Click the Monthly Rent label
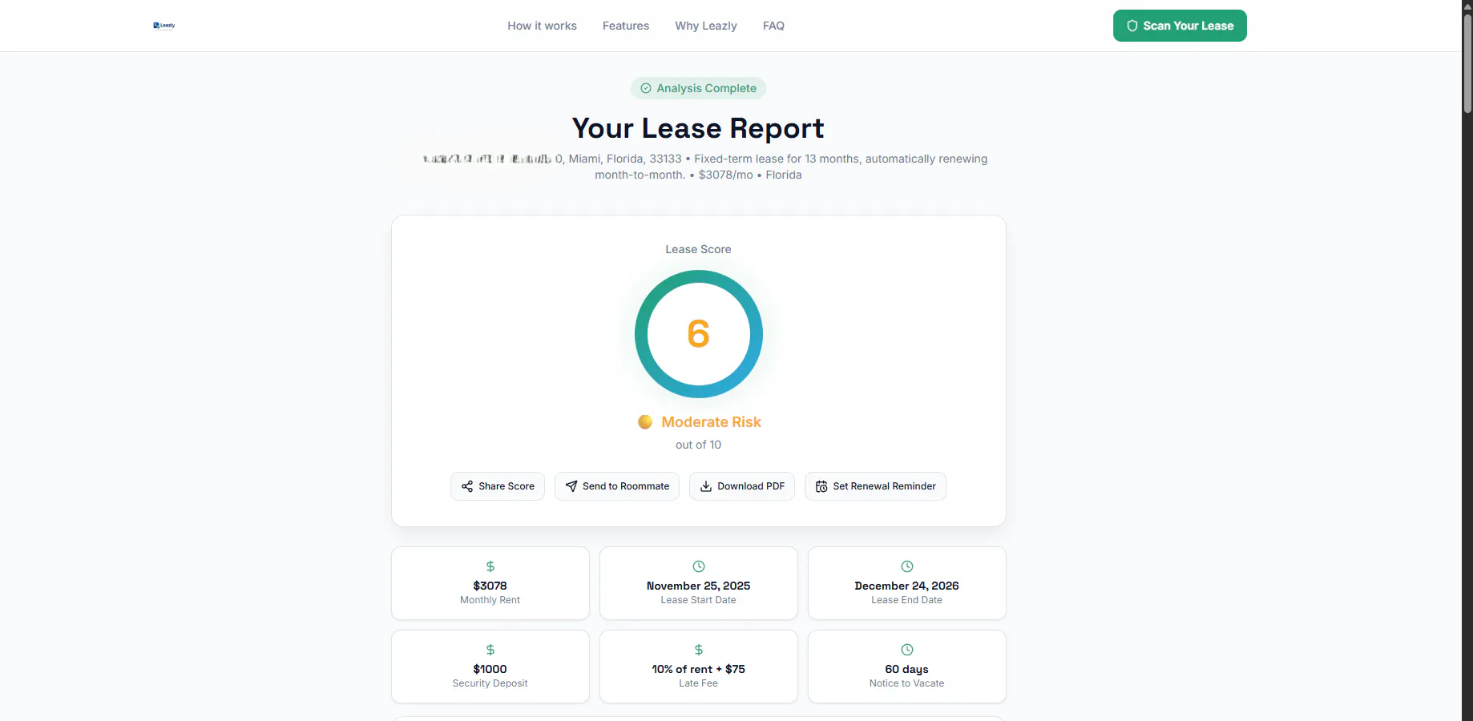The height and width of the screenshot is (721, 1473). click(x=490, y=600)
